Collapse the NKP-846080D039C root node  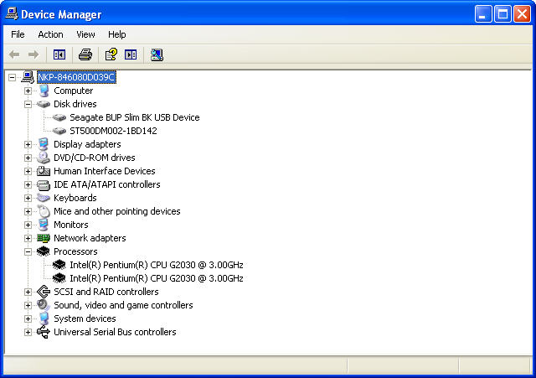click(12, 77)
